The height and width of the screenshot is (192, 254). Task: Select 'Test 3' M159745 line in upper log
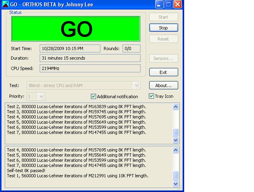(x=77, y=112)
